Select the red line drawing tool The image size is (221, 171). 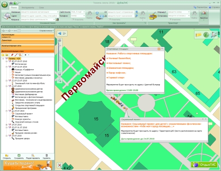(16, 55)
